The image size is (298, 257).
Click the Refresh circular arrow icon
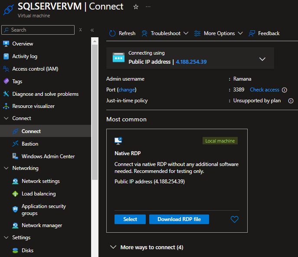[x=112, y=33]
